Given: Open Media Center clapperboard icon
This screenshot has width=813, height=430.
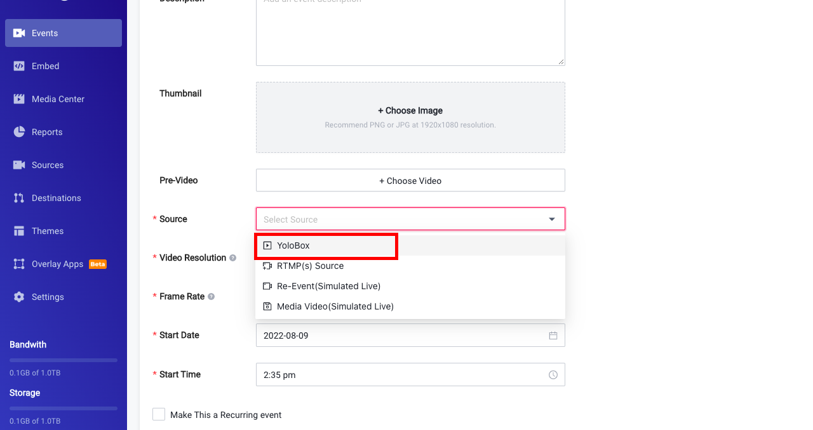Looking at the screenshot, I should (19, 99).
